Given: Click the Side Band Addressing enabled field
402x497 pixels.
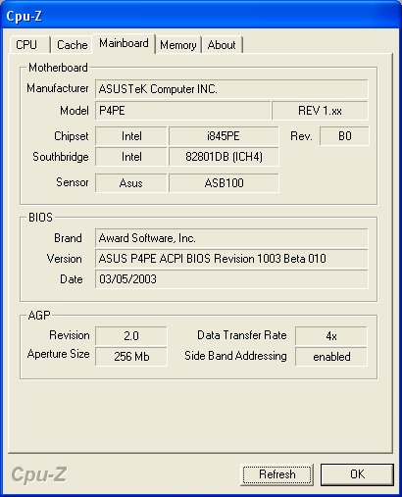Looking at the screenshot, I should point(331,356).
